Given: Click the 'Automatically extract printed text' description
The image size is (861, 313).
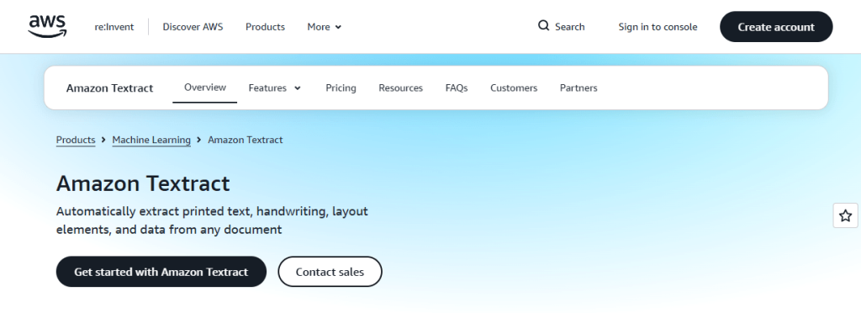Looking at the screenshot, I should [x=212, y=220].
